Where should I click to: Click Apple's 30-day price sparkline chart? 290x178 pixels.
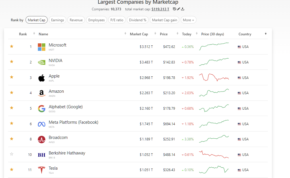tap(214, 77)
